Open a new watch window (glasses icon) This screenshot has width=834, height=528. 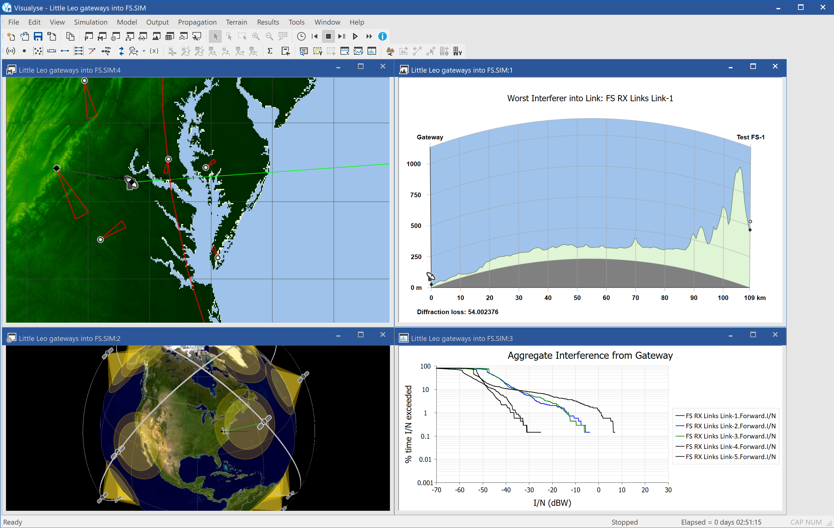click(143, 36)
